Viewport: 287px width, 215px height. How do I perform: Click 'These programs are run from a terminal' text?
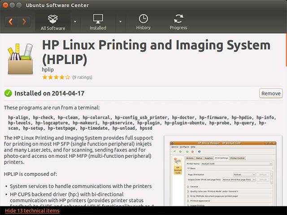52,108
